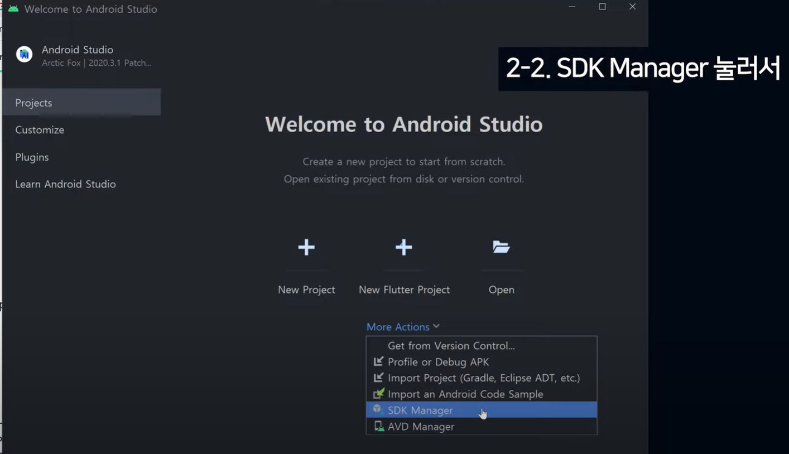Select Get from Version Control...
The width and height of the screenshot is (789, 454).
point(482,346)
